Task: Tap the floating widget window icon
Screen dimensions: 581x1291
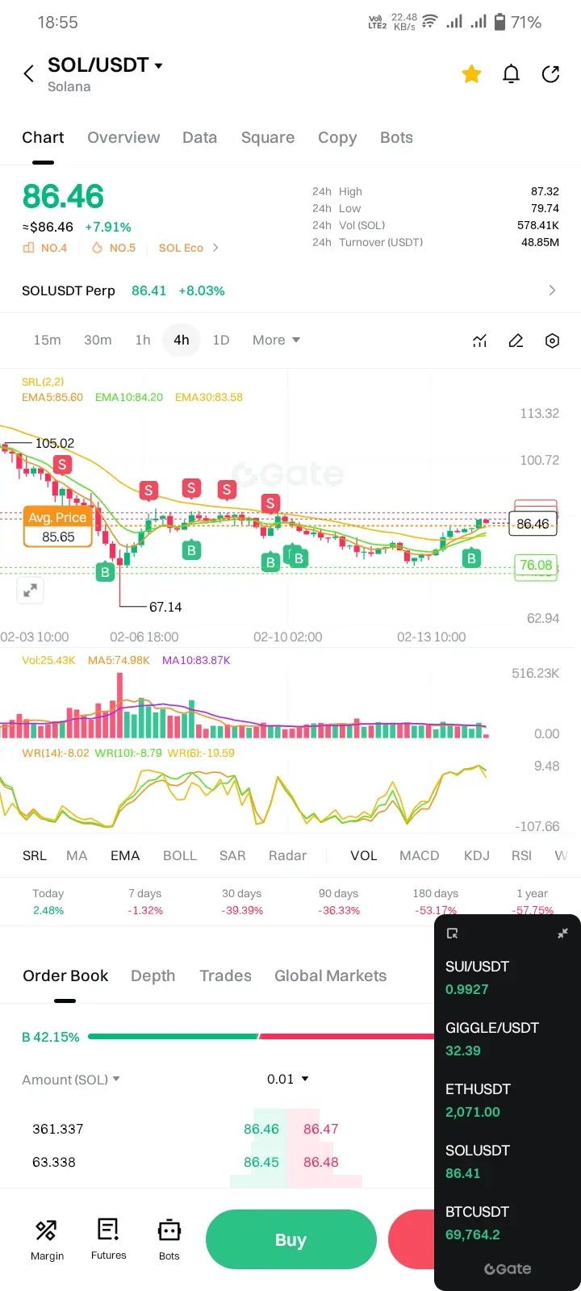Action: point(452,934)
